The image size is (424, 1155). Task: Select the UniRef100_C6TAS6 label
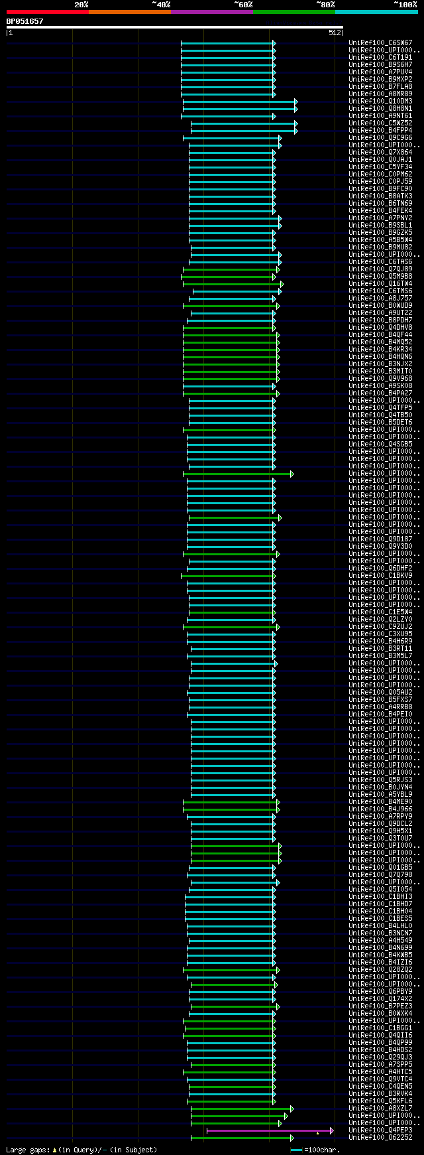pyautogui.click(x=380, y=262)
